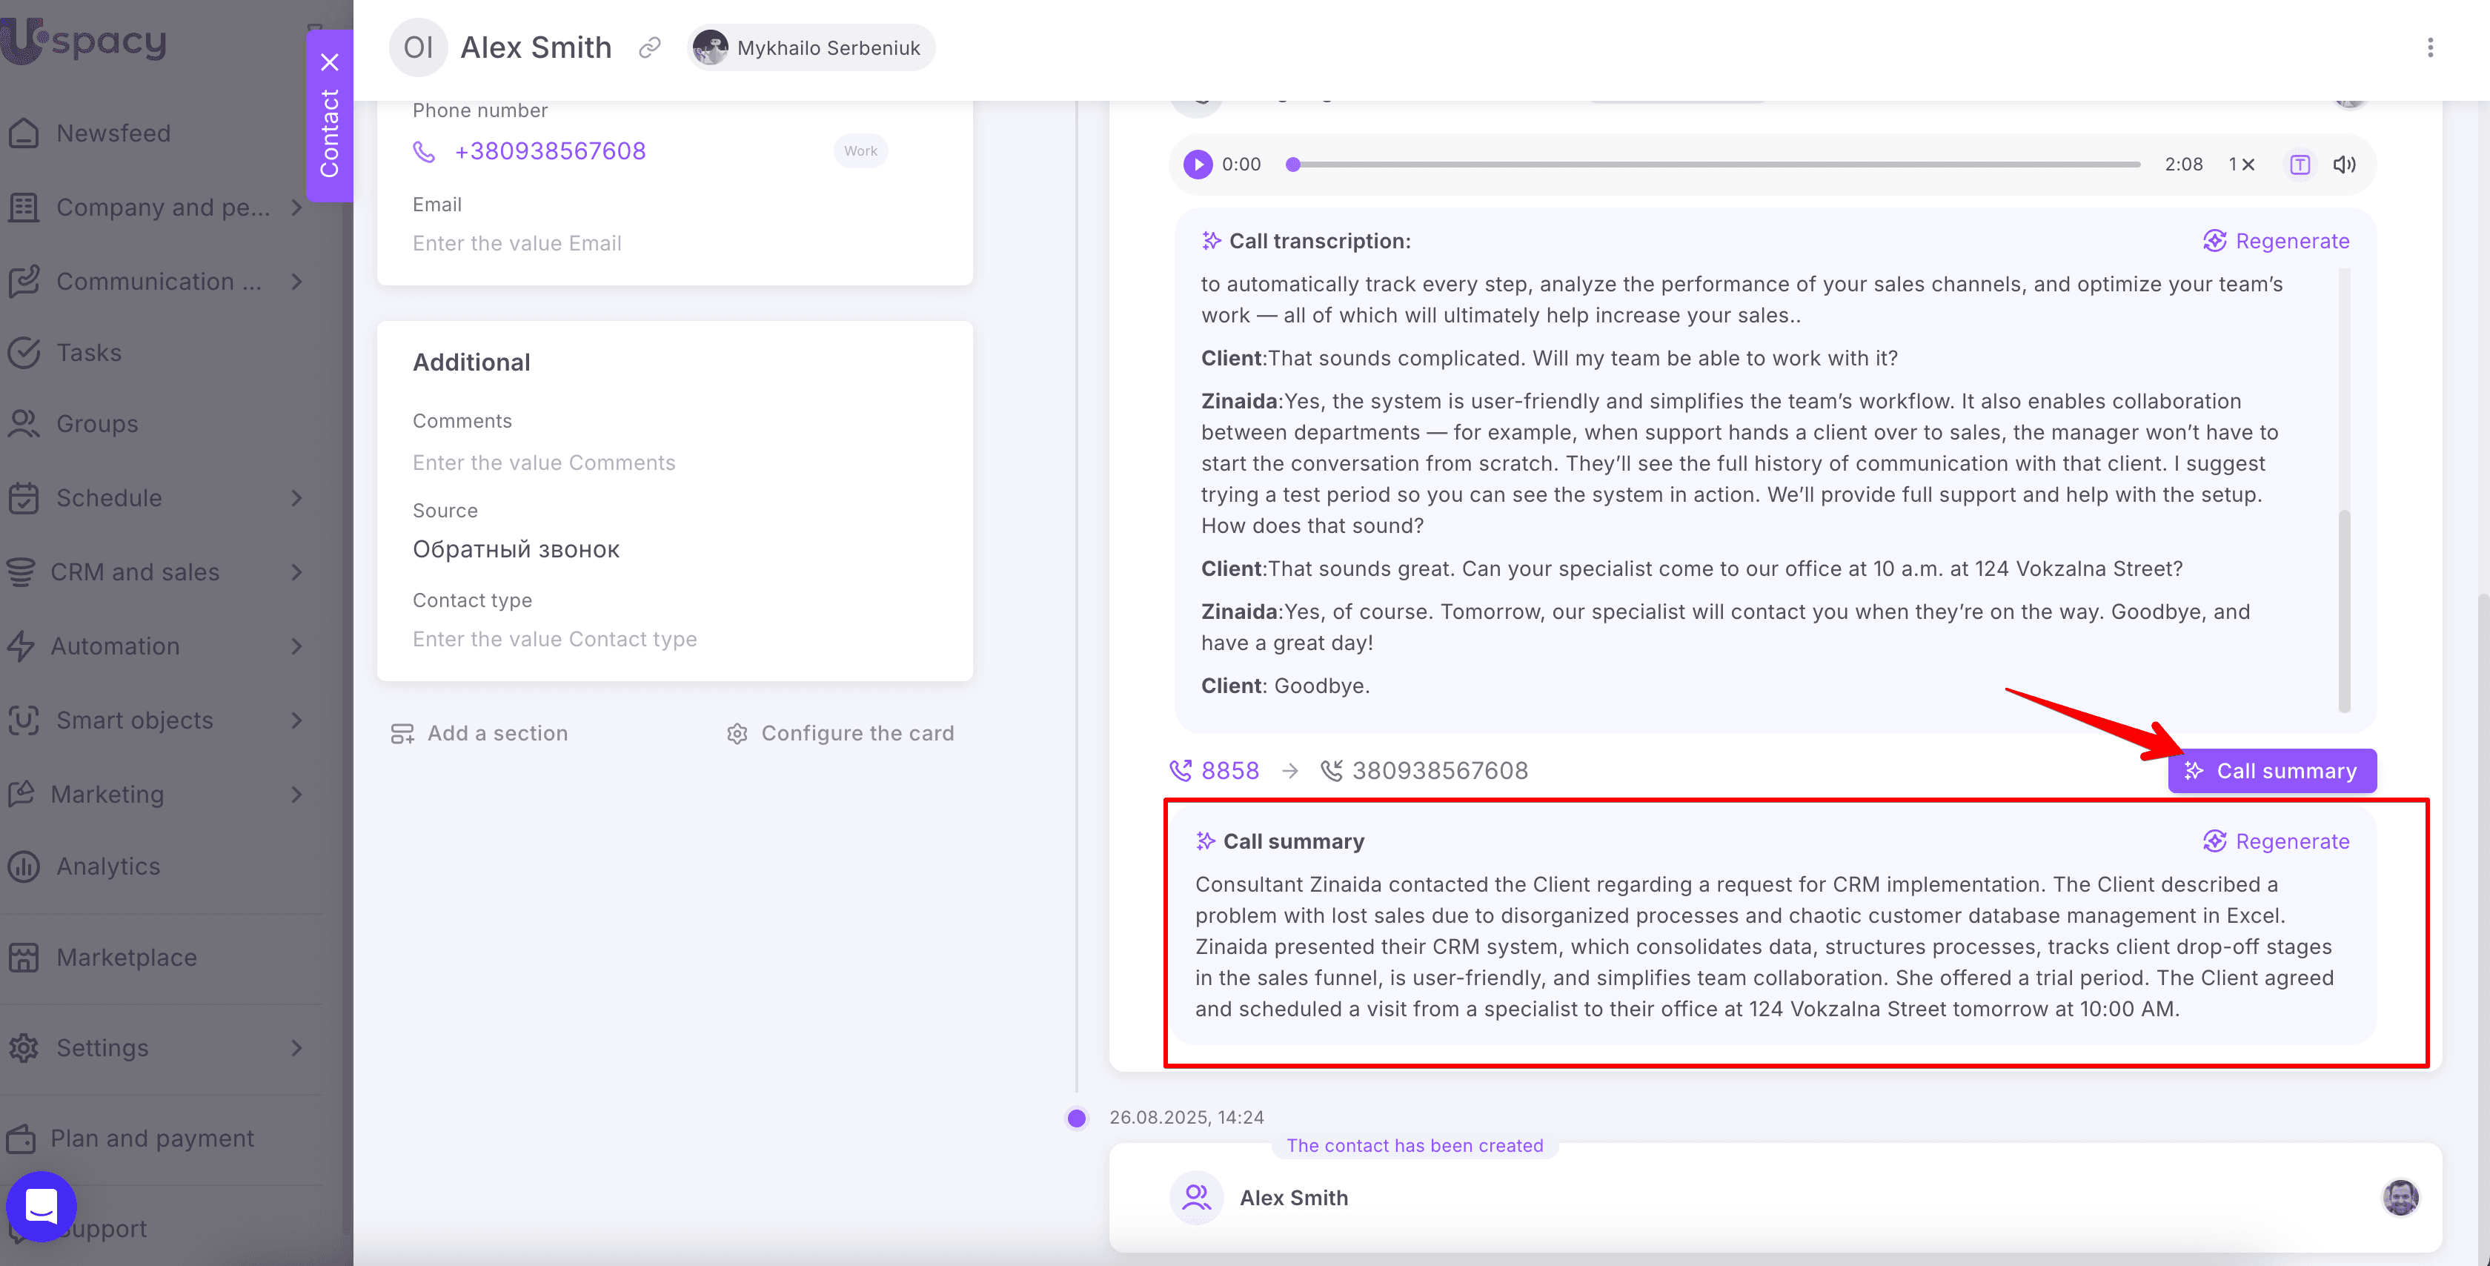Click the audio progress slider track
The image size is (2490, 1266).
click(x=1716, y=165)
